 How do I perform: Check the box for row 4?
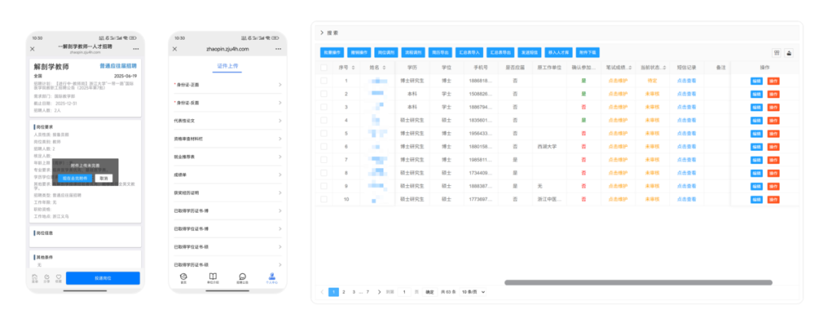(x=324, y=120)
